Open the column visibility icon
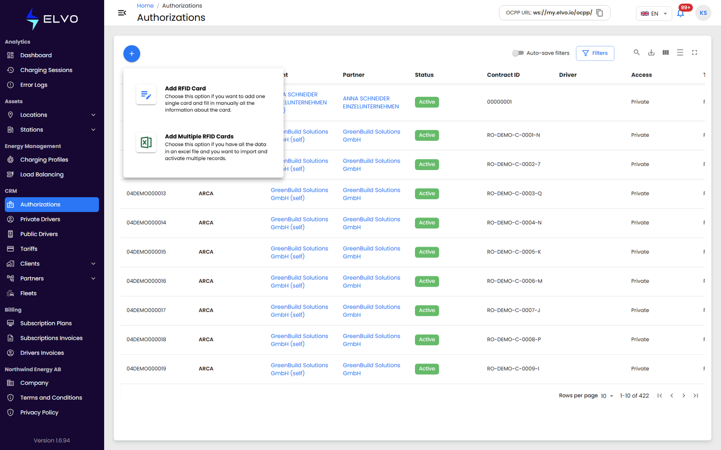 [666, 53]
